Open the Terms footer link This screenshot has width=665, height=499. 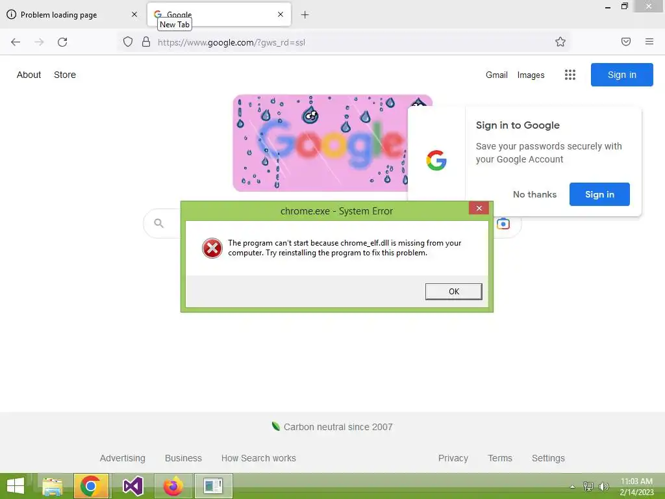500,458
